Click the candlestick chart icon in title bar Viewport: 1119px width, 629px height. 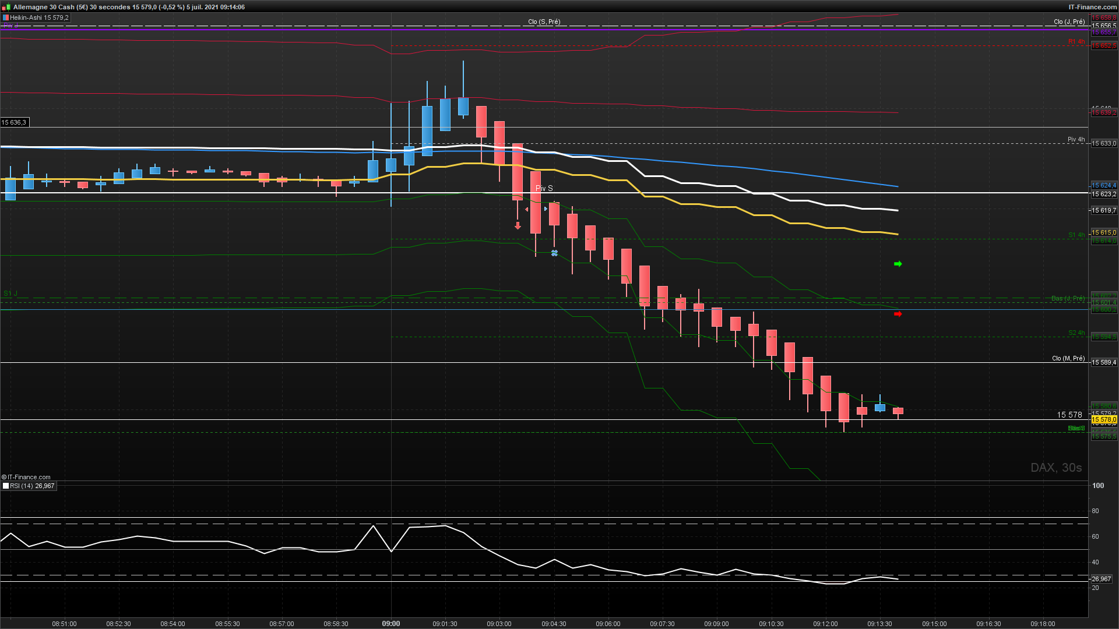pos(7,7)
